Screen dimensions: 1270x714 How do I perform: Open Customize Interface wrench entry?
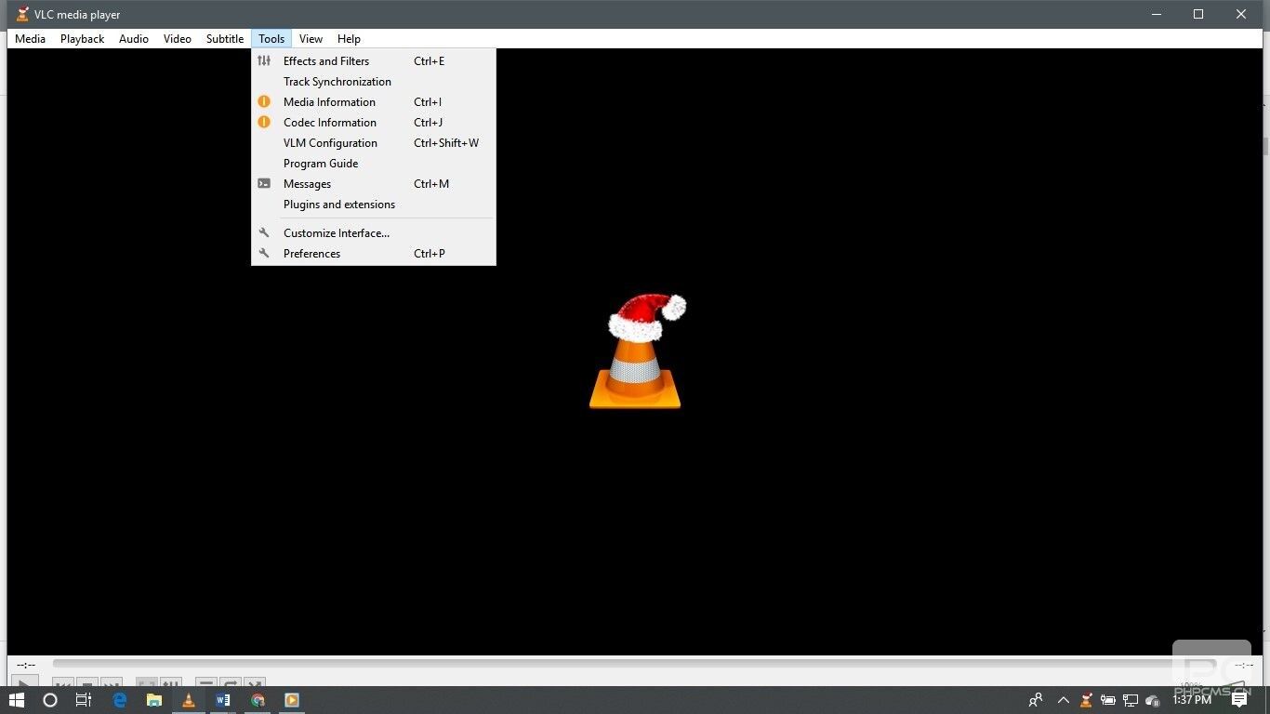click(373, 233)
